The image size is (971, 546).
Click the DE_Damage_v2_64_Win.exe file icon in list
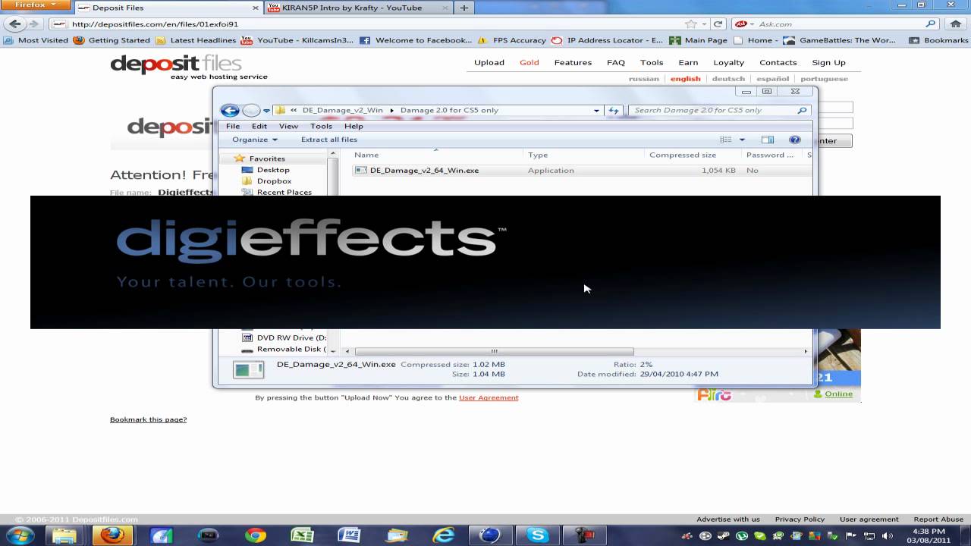(361, 171)
